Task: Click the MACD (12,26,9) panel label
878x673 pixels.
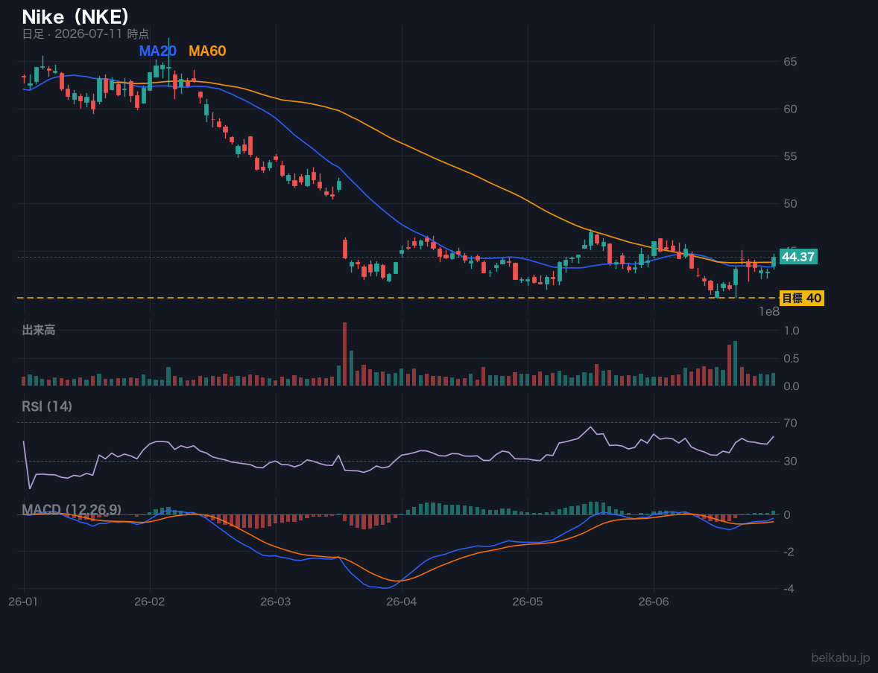Action: pos(72,510)
